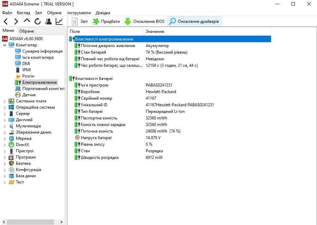Expand the Мультимедіа node
317x225 pixels.
[4, 126]
